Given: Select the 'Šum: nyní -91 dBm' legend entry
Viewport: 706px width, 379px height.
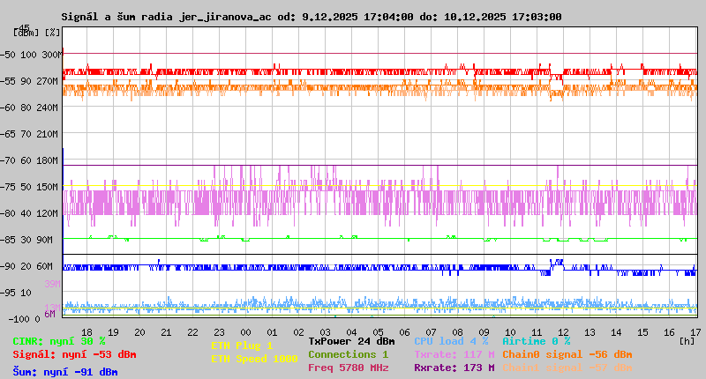Looking at the screenshot, I should 65,372.
